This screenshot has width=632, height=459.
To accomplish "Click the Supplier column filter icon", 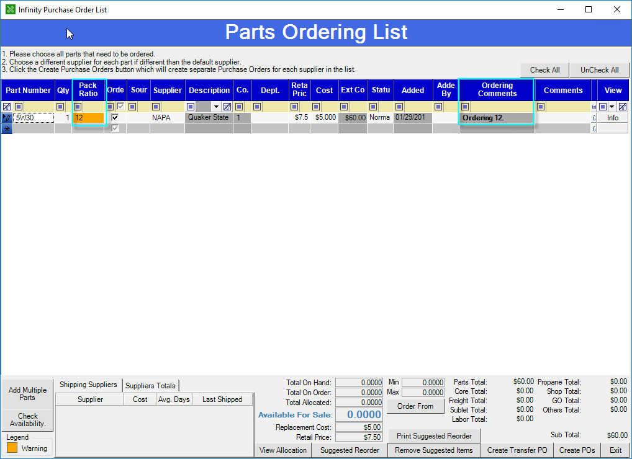I will point(156,107).
